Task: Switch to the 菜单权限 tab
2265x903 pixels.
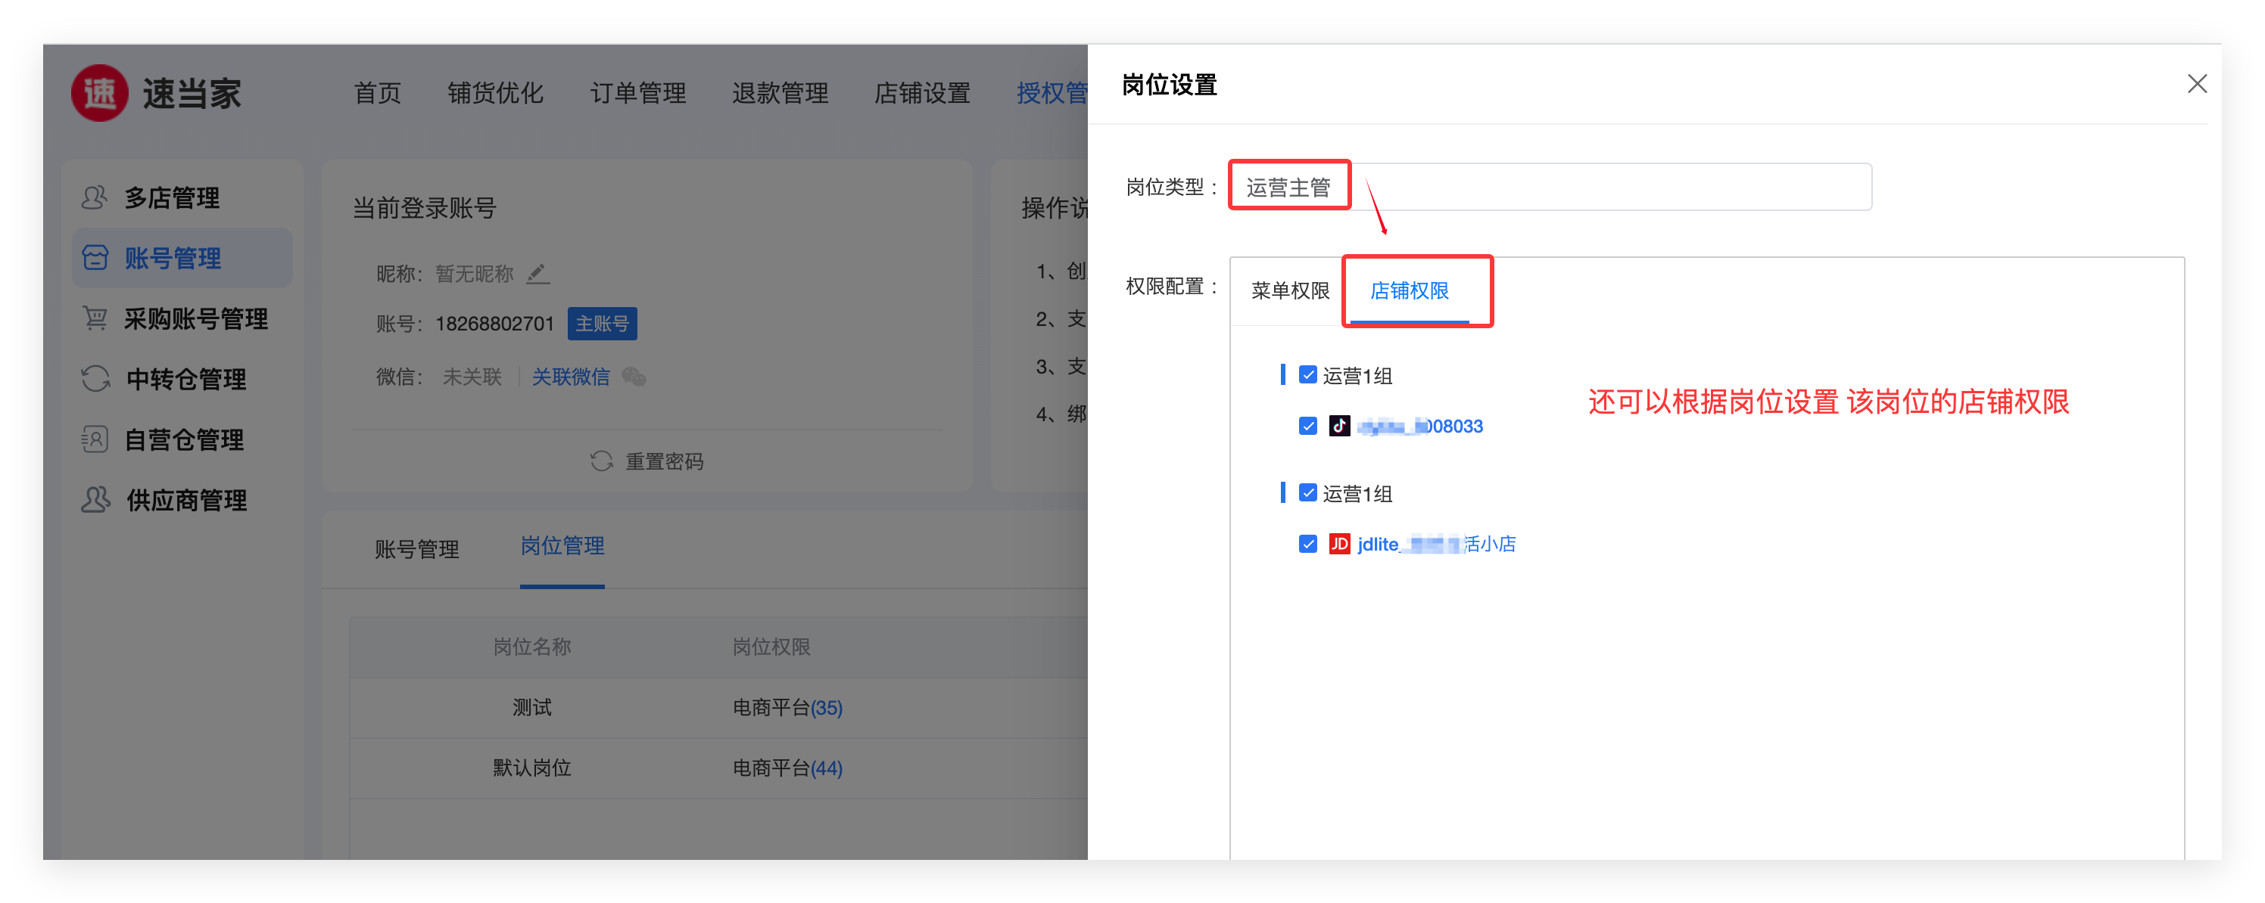Action: click(x=1290, y=290)
